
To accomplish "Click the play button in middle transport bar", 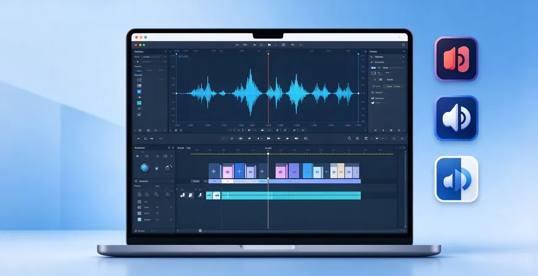I will pyautogui.click(x=287, y=139).
